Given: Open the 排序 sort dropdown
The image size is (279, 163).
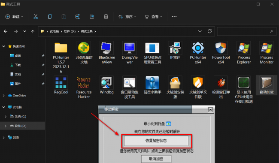Looking at the screenshot, I should 127,17.
